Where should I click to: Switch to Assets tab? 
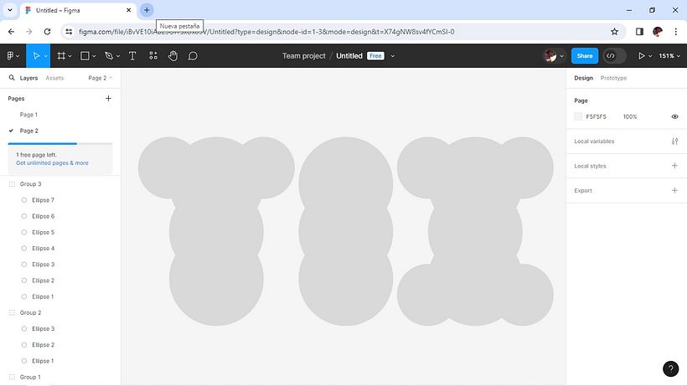coord(54,78)
